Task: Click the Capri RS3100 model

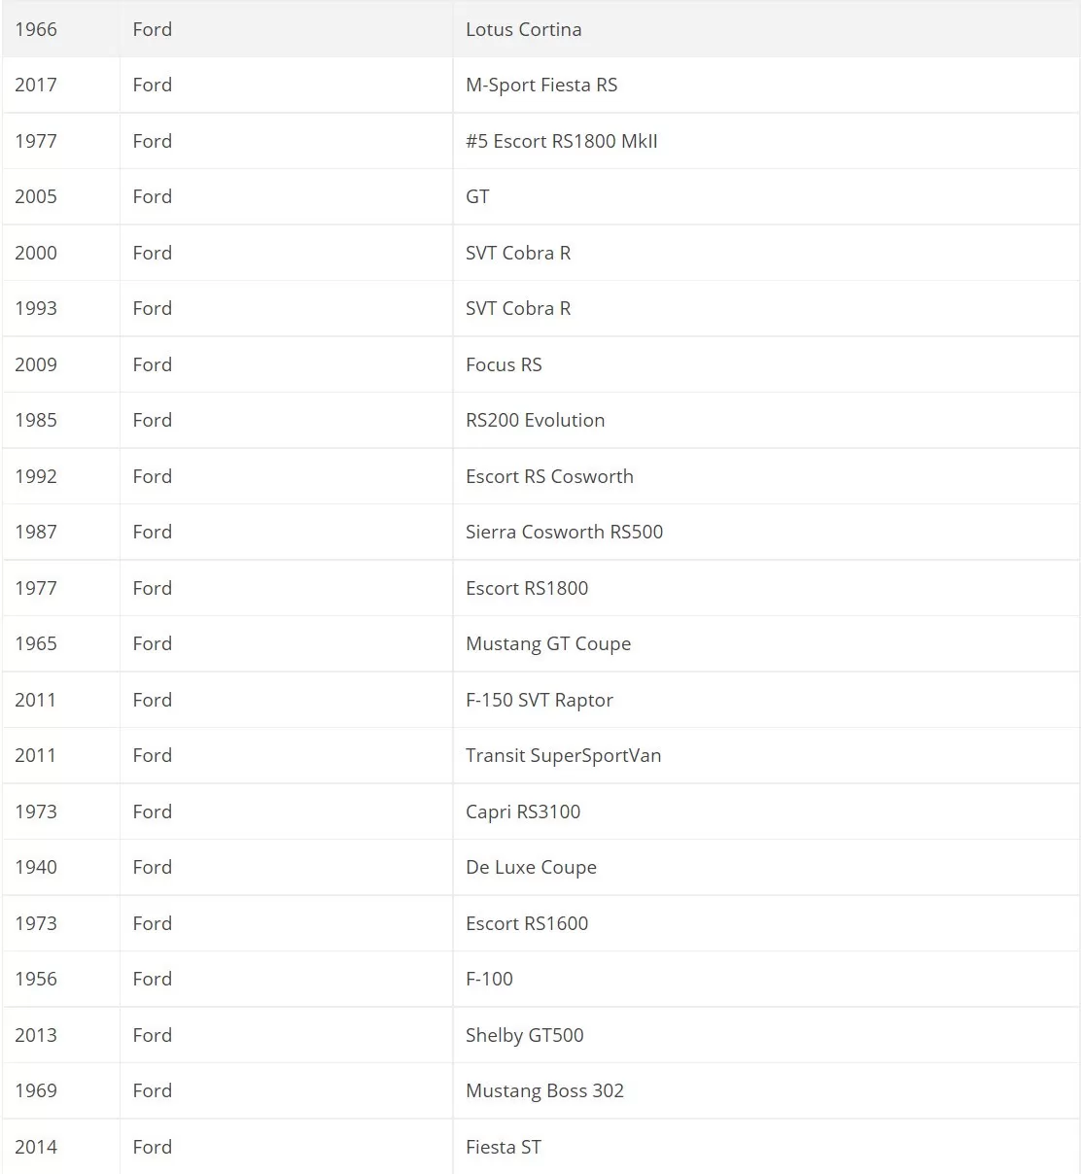Action: (523, 811)
